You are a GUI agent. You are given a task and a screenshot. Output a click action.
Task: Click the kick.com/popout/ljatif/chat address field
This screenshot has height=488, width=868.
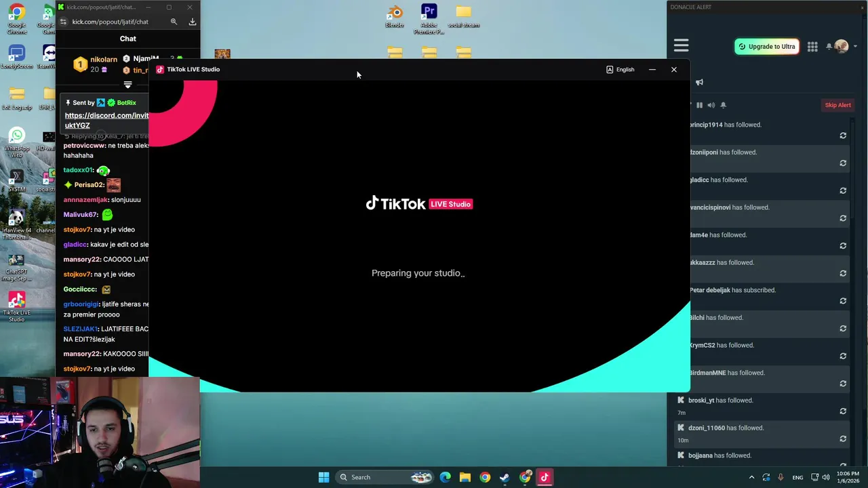[110, 22]
